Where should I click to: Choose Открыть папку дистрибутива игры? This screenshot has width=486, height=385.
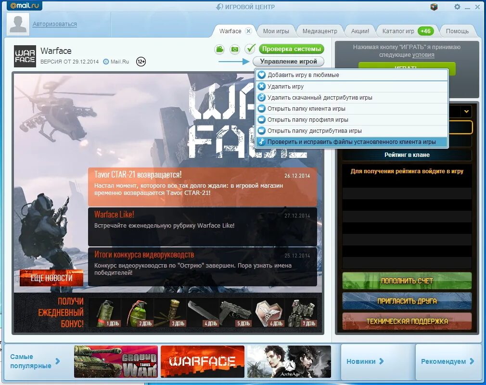(352, 131)
